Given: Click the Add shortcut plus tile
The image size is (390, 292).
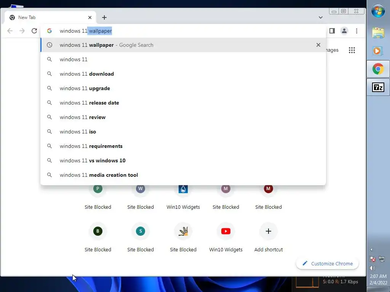Looking at the screenshot, I should (269, 237).
